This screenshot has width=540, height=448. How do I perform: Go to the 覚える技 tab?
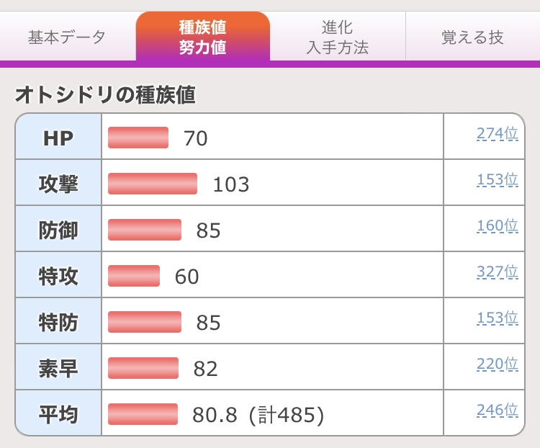pos(472,37)
